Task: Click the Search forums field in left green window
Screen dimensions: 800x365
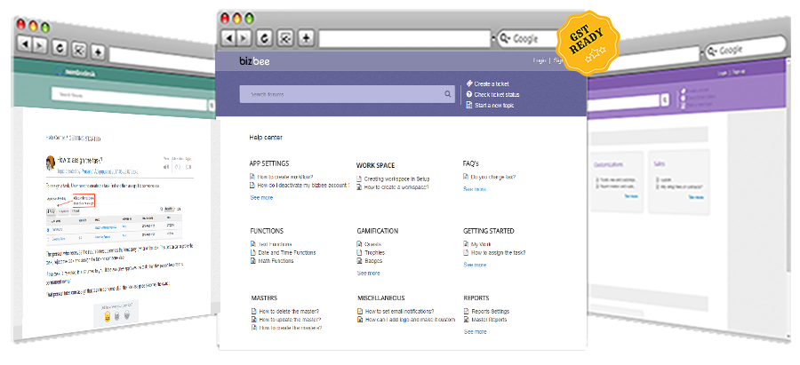Action: tap(130, 95)
